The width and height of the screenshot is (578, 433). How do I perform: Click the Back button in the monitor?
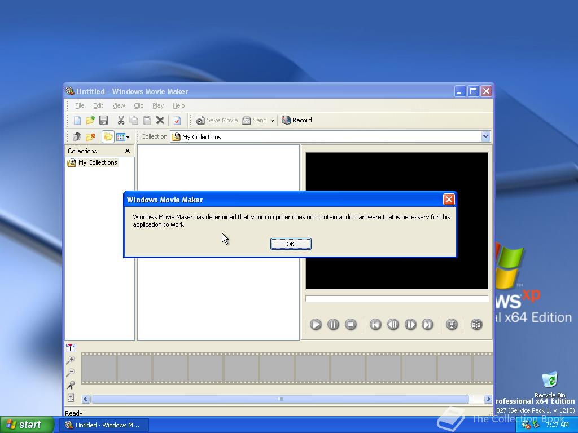tap(375, 324)
